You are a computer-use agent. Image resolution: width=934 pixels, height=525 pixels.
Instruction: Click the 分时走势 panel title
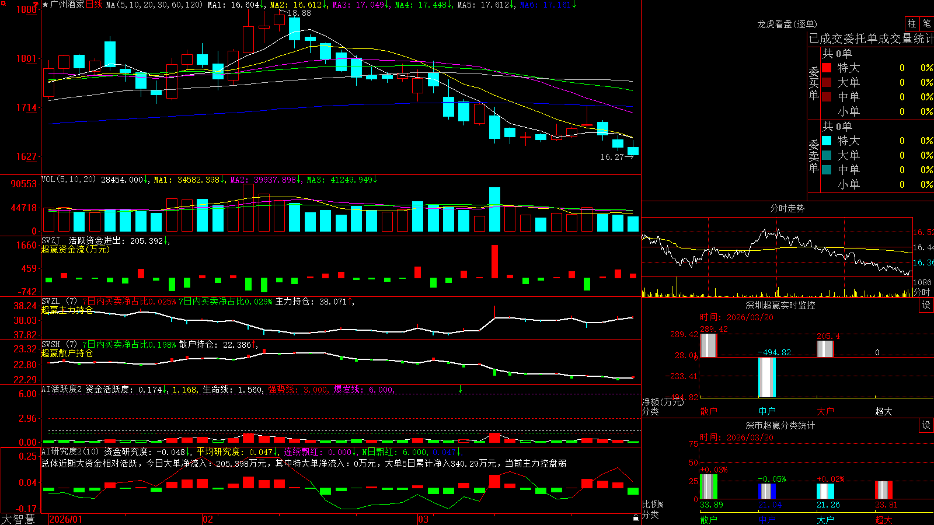tap(787, 208)
